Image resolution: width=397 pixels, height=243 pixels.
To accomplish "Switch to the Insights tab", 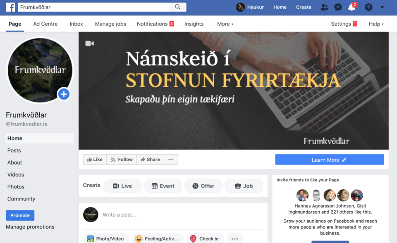I will click(x=194, y=24).
